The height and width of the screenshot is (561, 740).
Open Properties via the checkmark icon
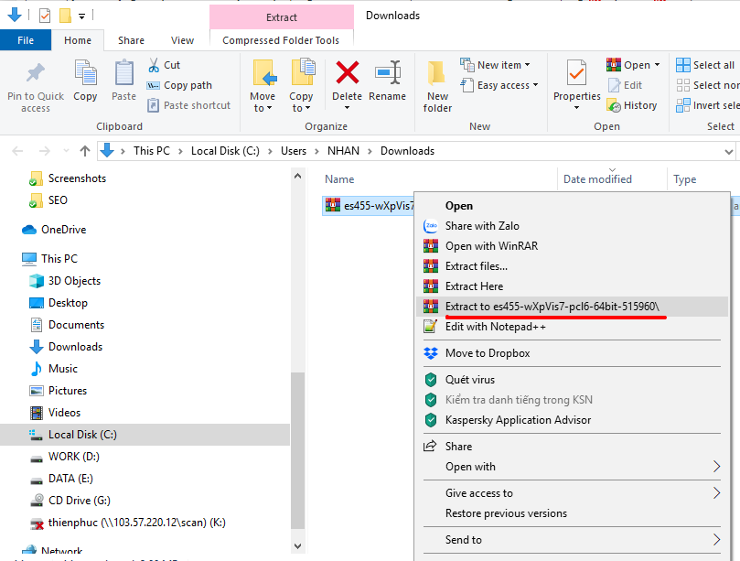point(576,74)
